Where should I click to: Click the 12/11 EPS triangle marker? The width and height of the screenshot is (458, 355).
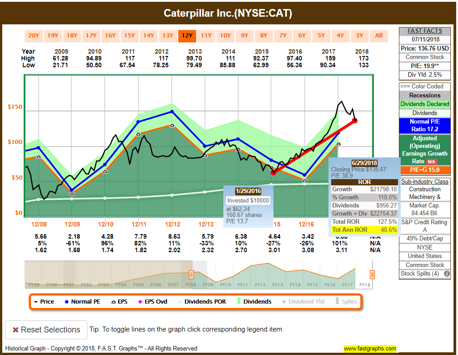pyautogui.click(x=139, y=134)
